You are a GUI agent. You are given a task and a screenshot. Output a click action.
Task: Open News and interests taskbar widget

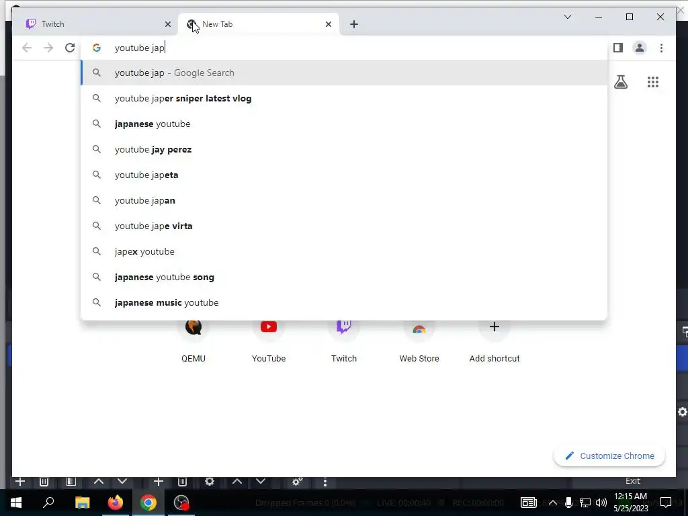coord(528,503)
